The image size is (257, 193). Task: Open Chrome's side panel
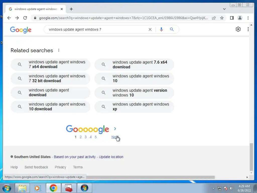click(x=232, y=18)
